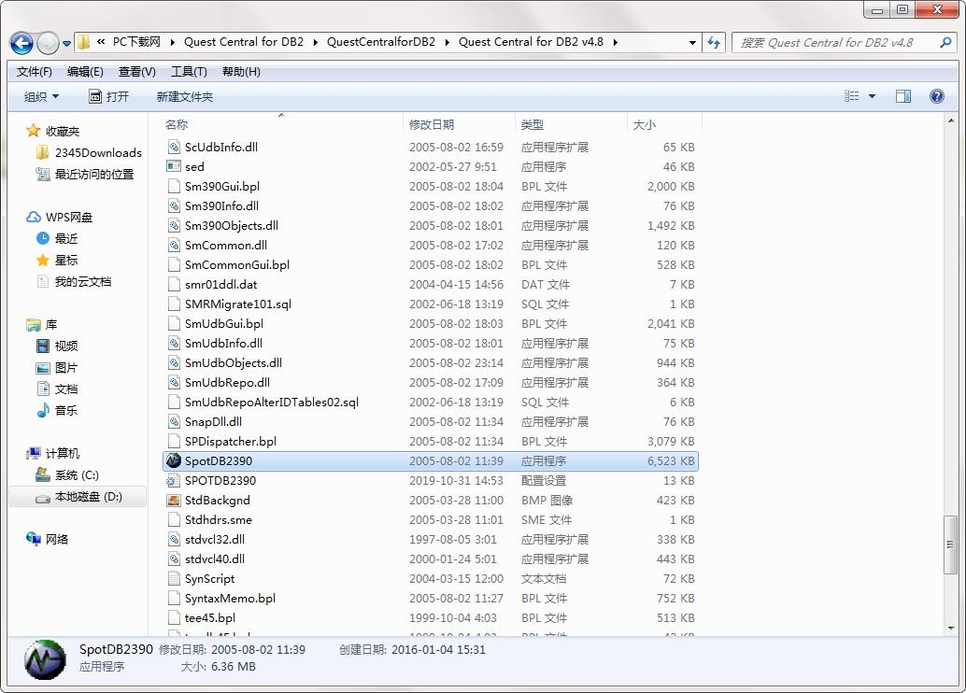Go back with the blue Back arrow
This screenshot has height=693, width=966.
21,43
